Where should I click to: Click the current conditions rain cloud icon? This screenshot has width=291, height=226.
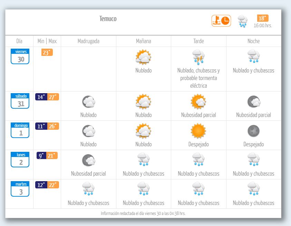[243, 21]
